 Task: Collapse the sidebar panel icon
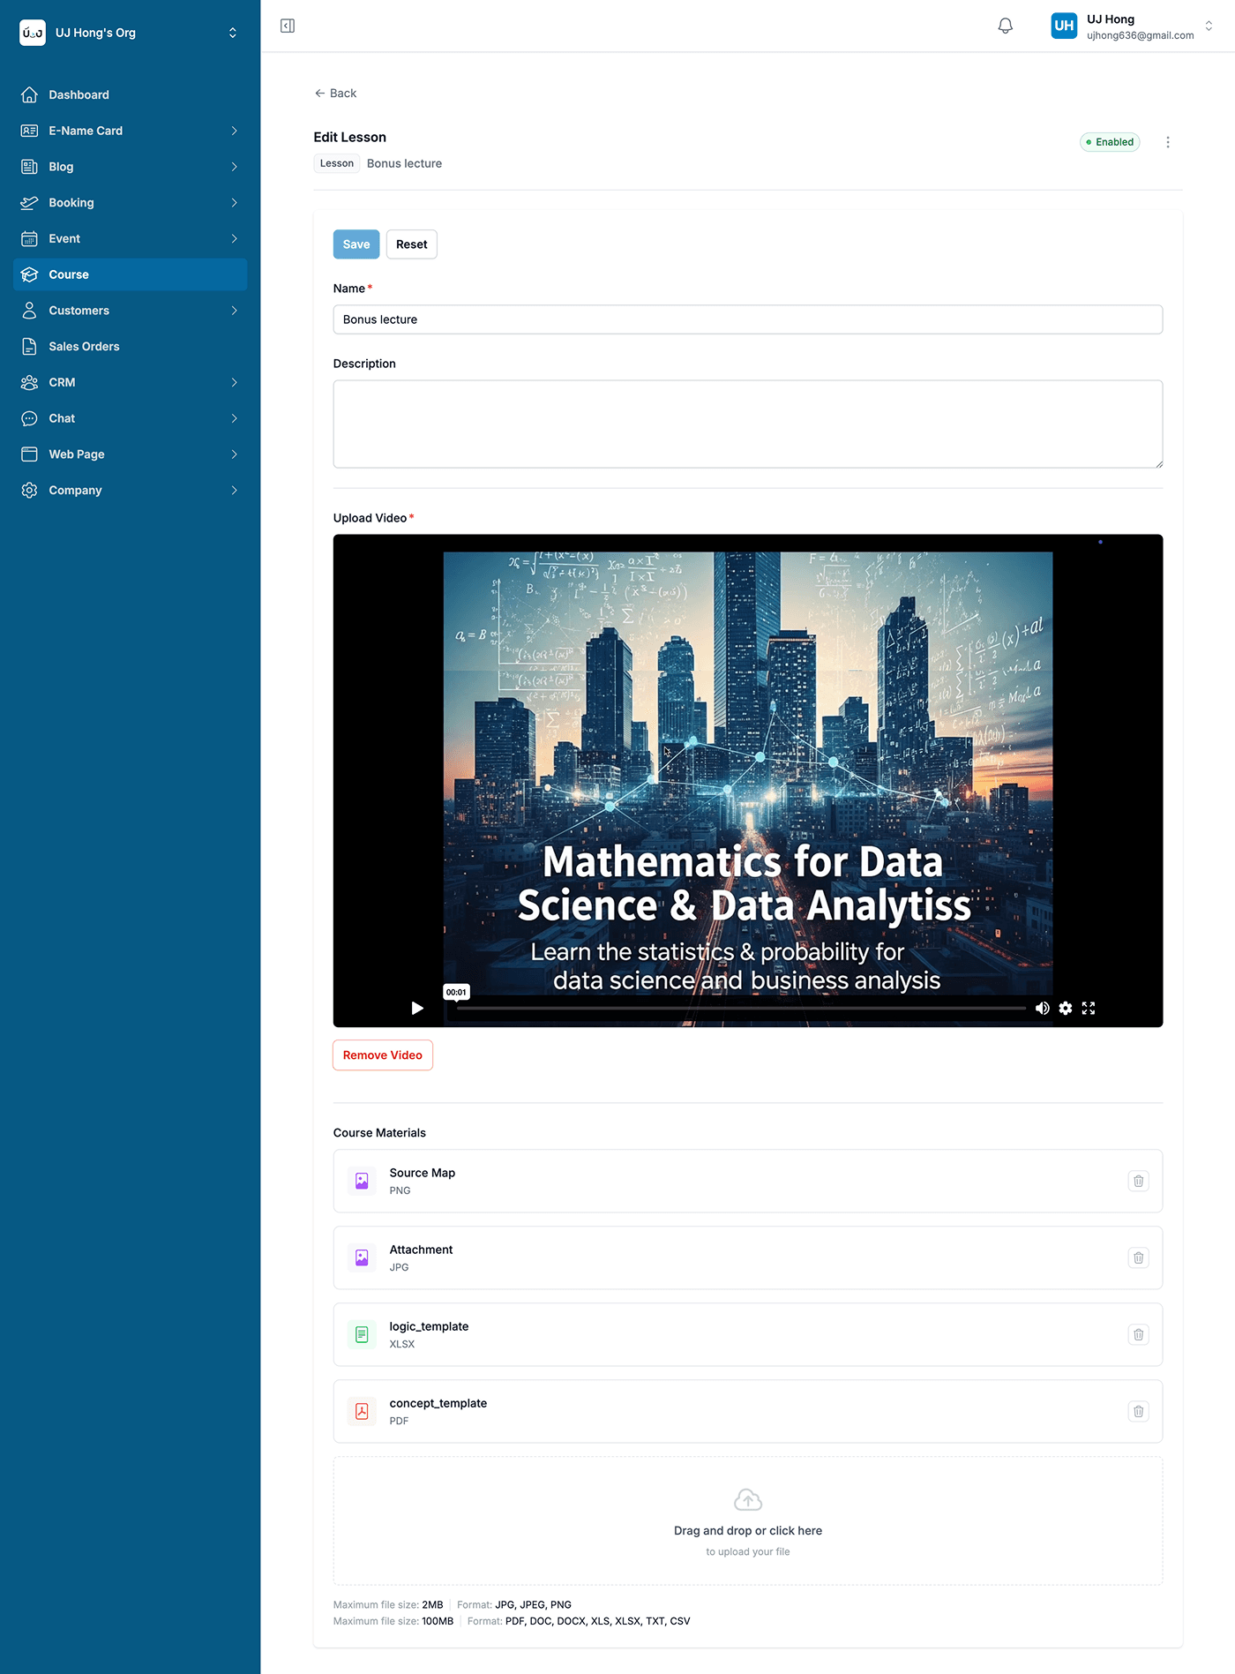tap(288, 26)
